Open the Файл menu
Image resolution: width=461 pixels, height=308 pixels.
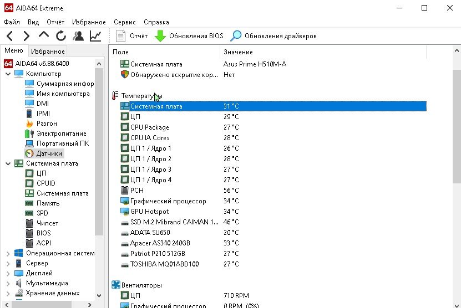pyautogui.click(x=12, y=22)
